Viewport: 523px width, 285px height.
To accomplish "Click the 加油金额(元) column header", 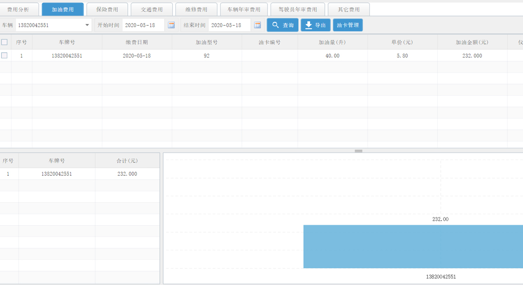I will 472,42.
